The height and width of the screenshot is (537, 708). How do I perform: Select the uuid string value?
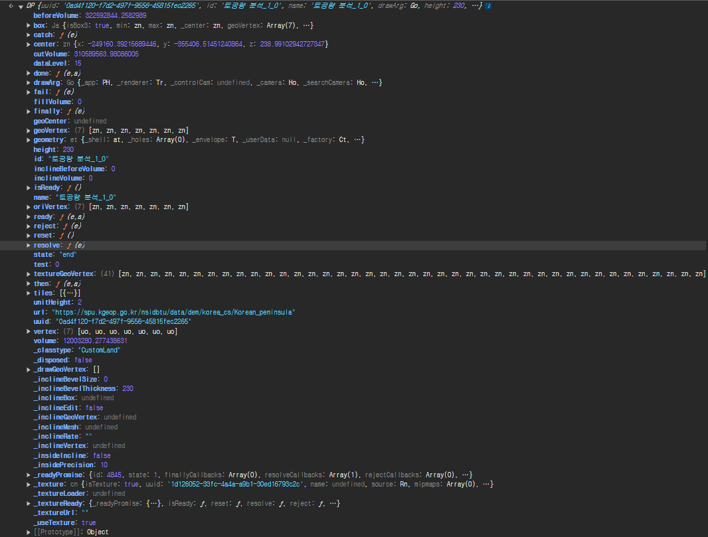(x=124, y=322)
